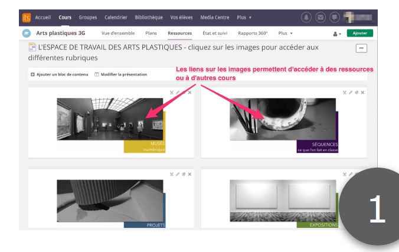
Task: Remove the SÉQUENCES block with the X
Action: coord(362,93)
